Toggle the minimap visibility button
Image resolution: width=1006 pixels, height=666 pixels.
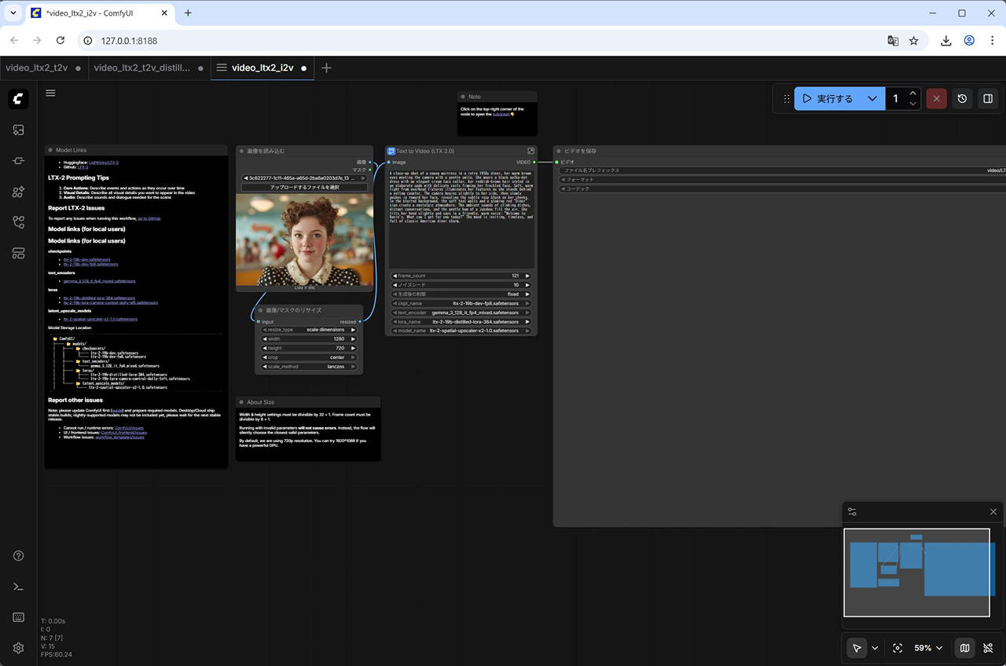tap(964, 648)
